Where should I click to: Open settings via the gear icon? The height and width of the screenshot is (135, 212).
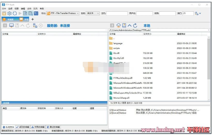tap(9, 13)
